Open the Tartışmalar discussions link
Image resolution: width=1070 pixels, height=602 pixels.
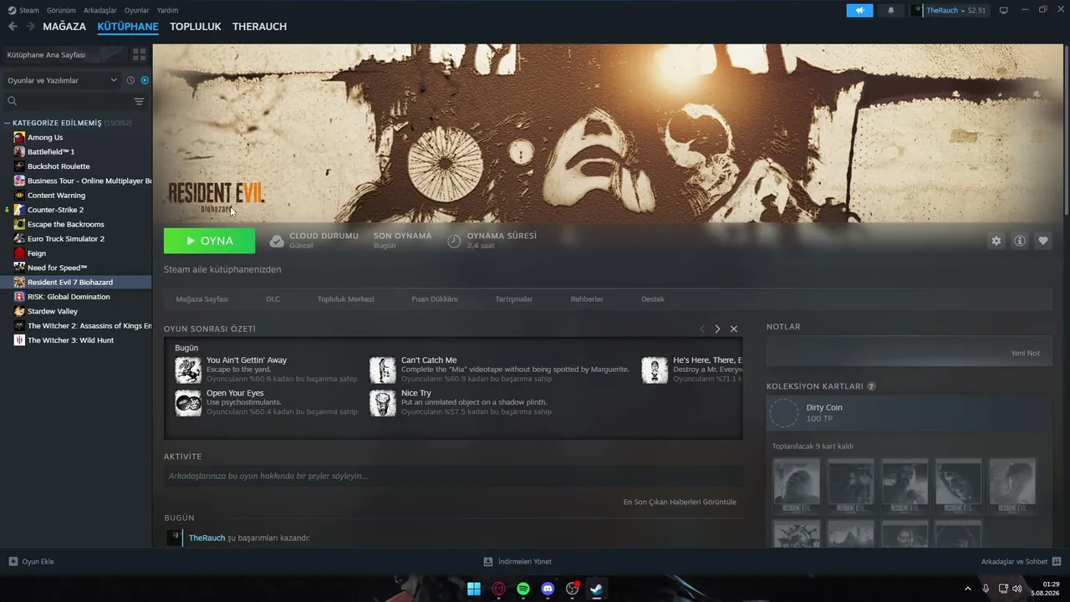point(513,299)
